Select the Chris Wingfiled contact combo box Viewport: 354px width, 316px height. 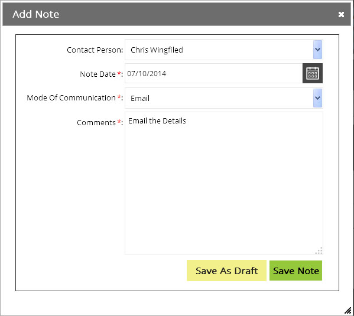224,50
